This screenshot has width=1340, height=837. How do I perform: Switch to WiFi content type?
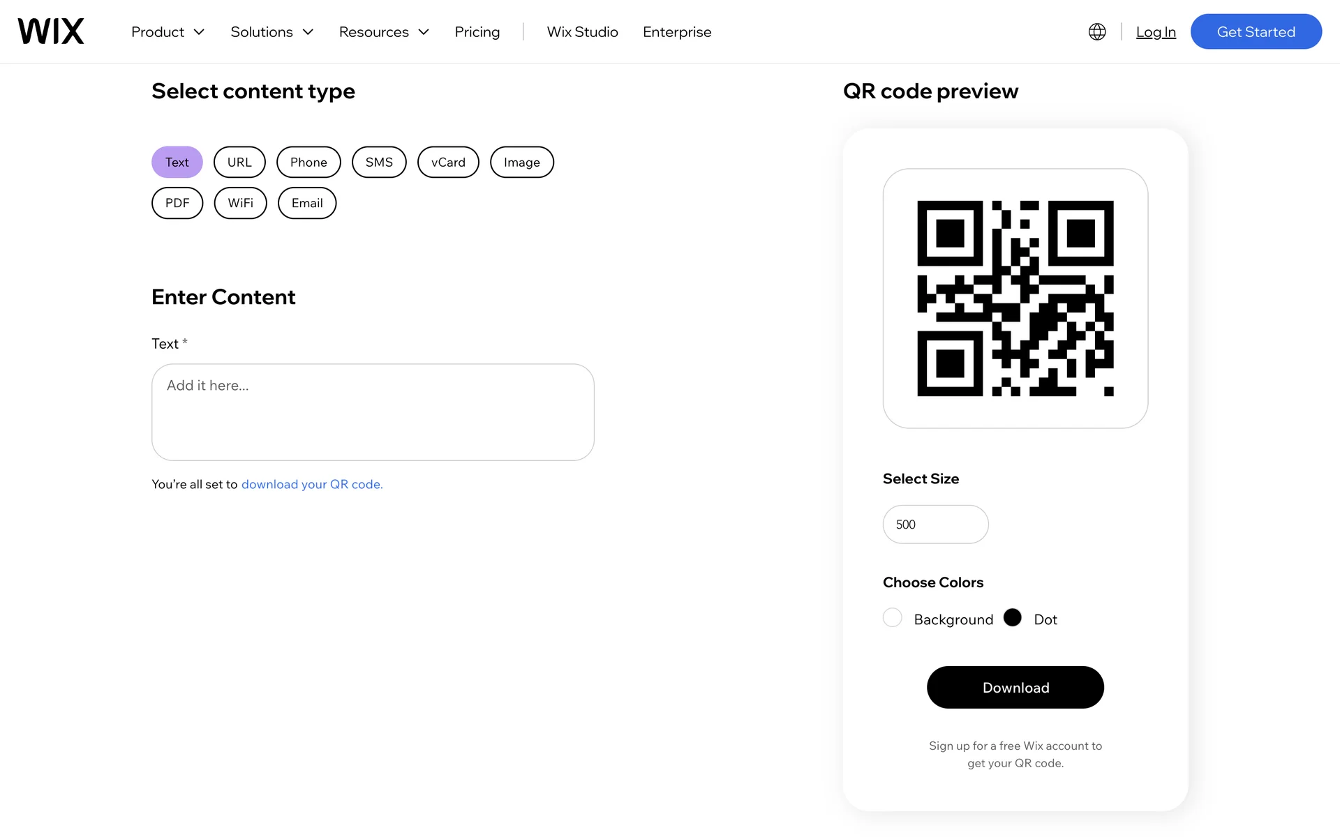point(240,203)
